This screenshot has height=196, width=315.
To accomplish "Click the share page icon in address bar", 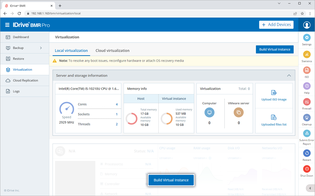I will (295, 13).
